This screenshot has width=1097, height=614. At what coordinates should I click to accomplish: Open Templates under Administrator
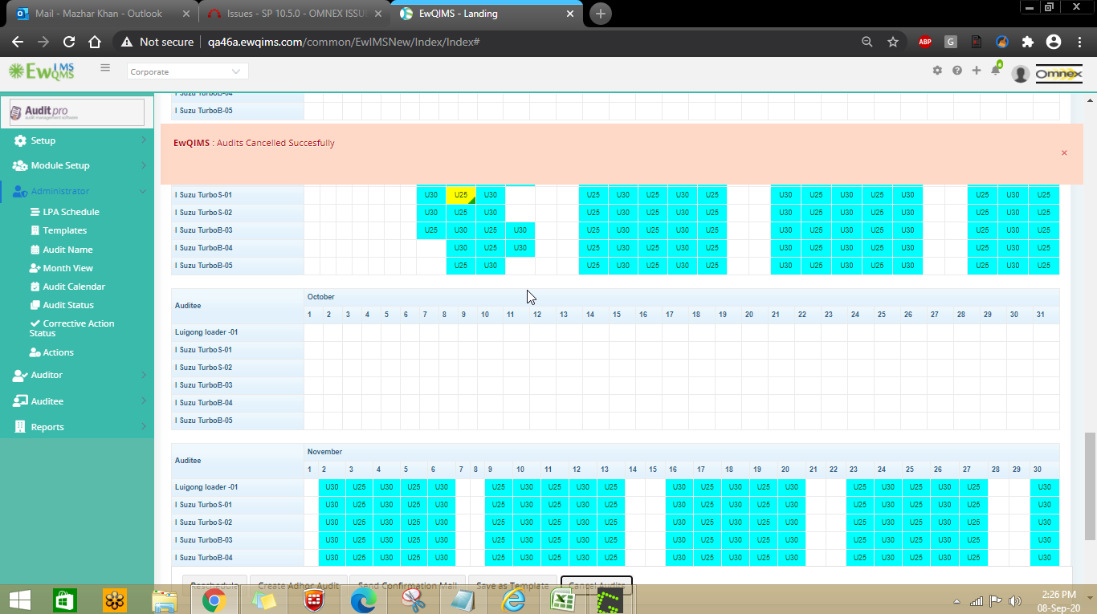[64, 230]
